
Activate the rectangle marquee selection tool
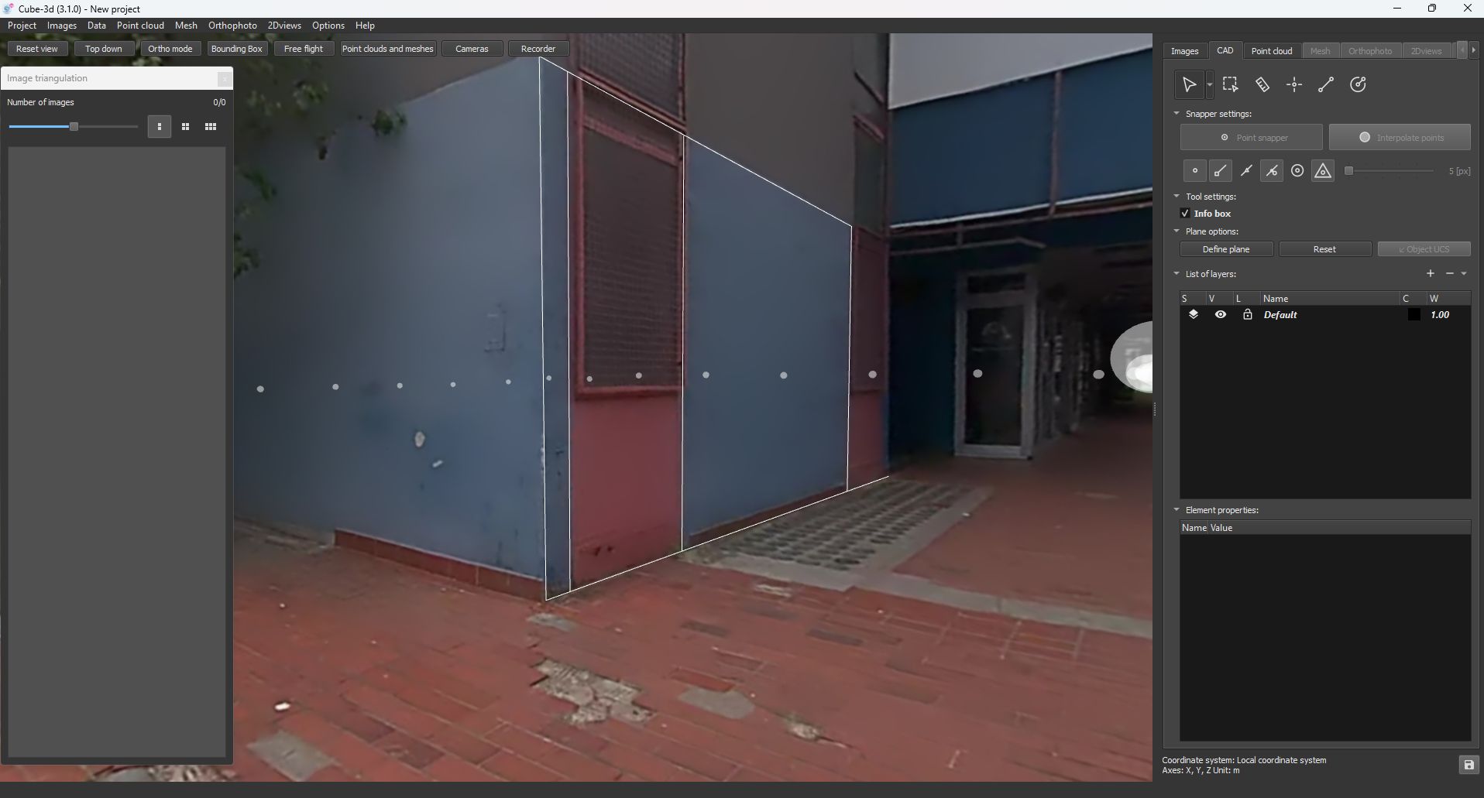[1230, 85]
